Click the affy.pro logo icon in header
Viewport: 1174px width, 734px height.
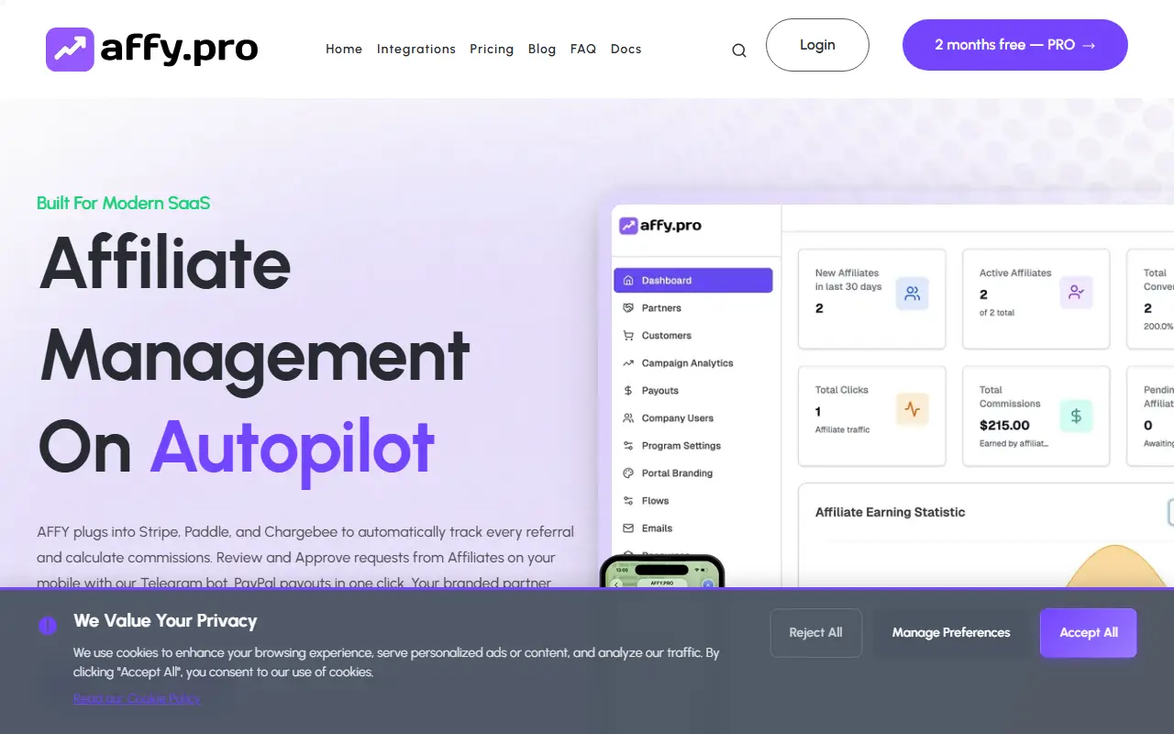(x=70, y=49)
